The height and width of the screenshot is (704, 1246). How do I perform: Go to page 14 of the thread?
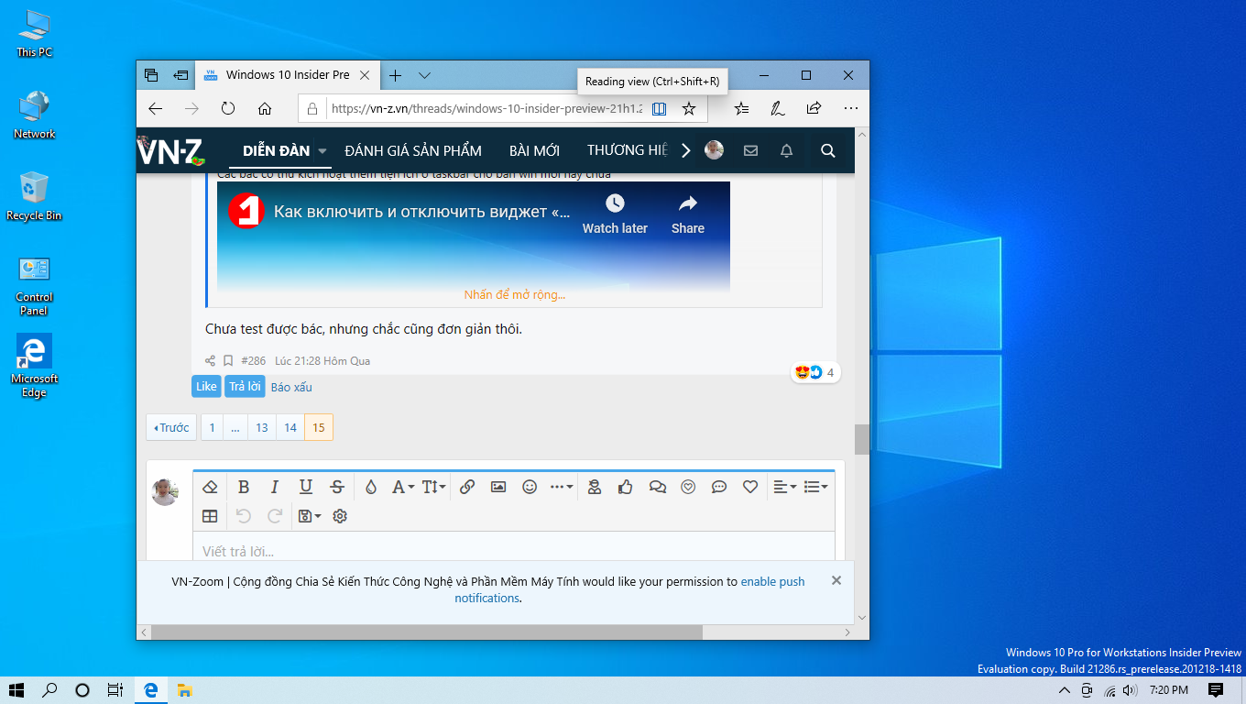[x=290, y=427]
